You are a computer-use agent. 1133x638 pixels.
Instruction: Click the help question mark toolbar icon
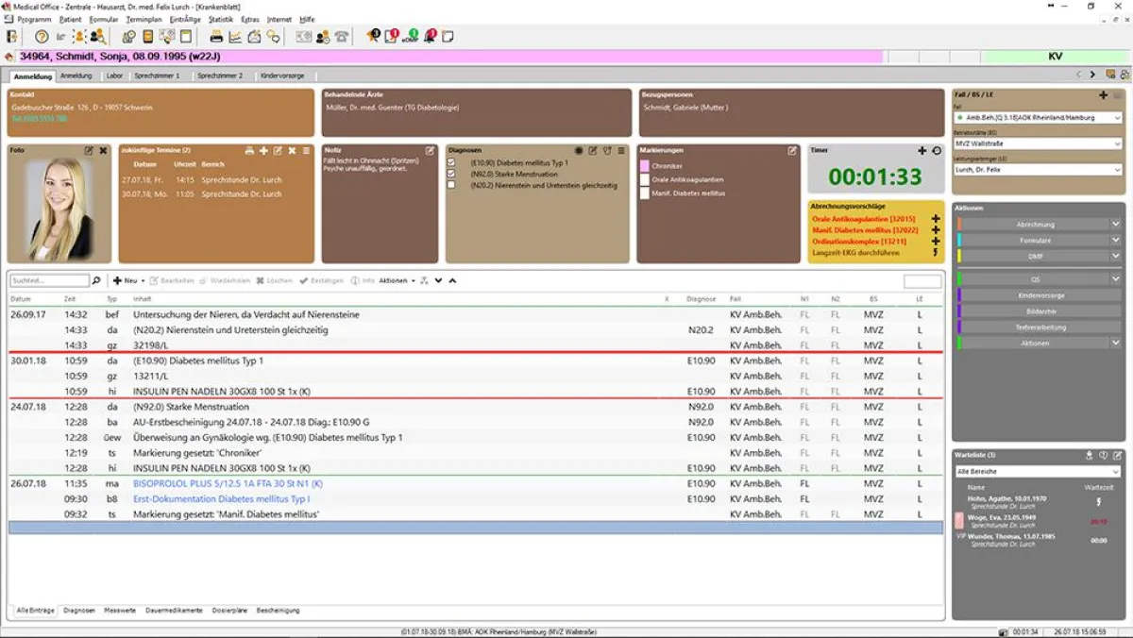tap(42, 37)
